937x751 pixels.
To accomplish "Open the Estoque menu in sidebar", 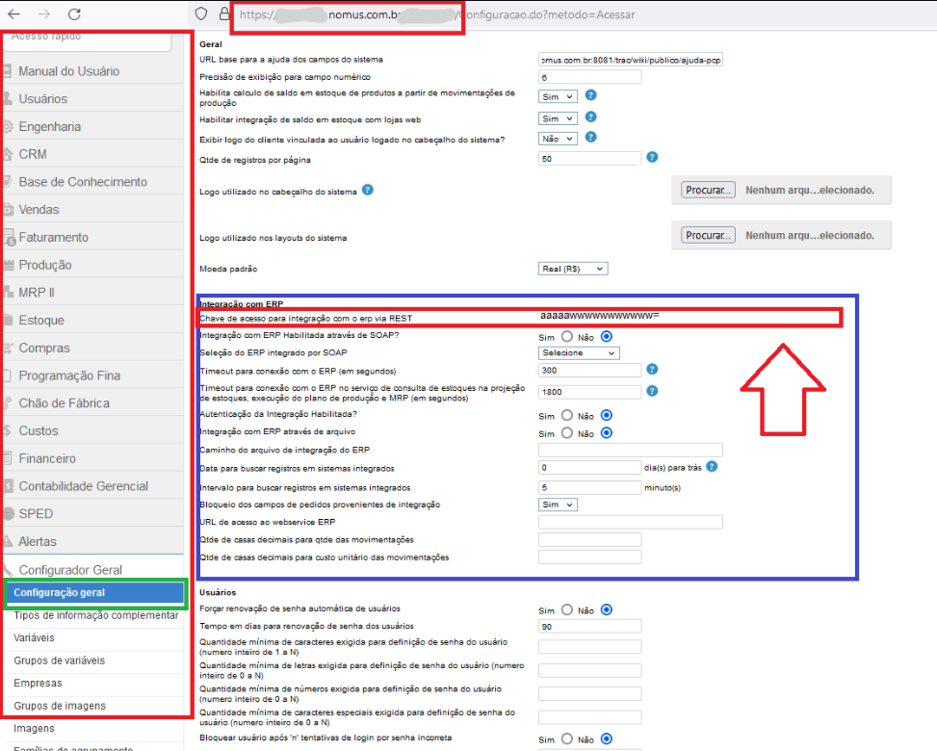I will 41,320.
